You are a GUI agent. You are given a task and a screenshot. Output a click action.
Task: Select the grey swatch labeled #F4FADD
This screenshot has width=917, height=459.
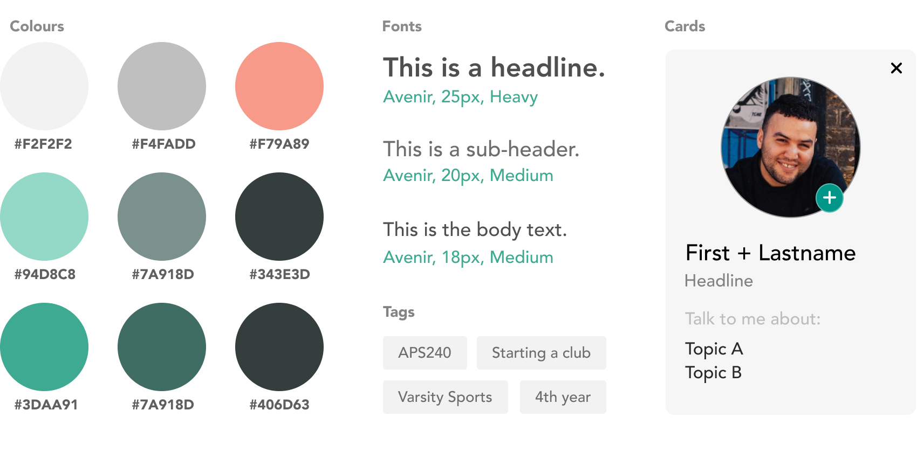[162, 86]
